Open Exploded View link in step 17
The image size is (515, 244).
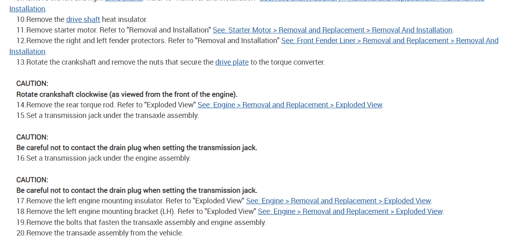[x=338, y=201]
